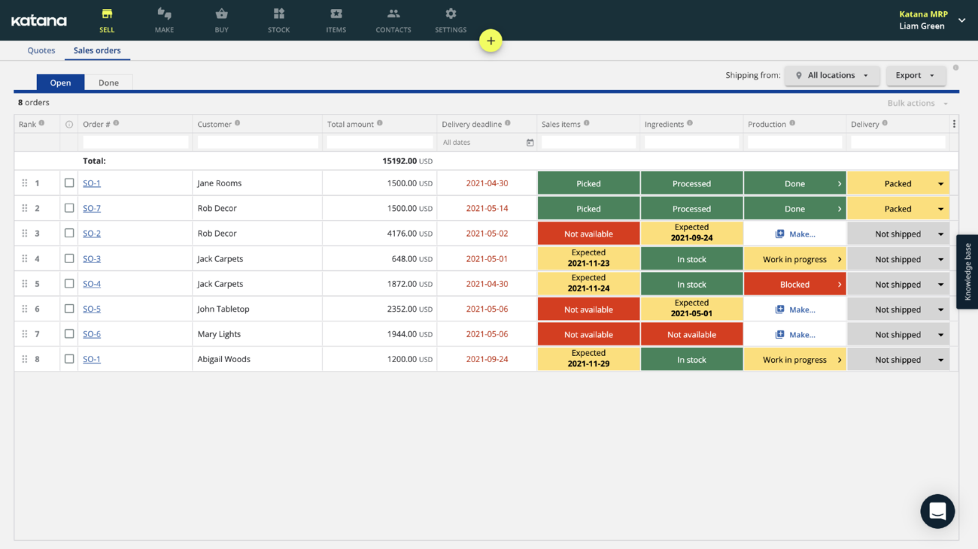This screenshot has width=978, height=549.
Task: Check the checkbox on the Jane Rooms order row
Action: coord(69,182)
